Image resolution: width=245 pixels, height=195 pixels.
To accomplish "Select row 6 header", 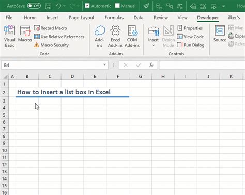I will tap(4, 122).
